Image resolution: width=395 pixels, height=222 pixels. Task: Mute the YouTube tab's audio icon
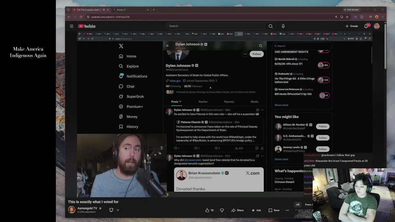click(x=104, y=10)
